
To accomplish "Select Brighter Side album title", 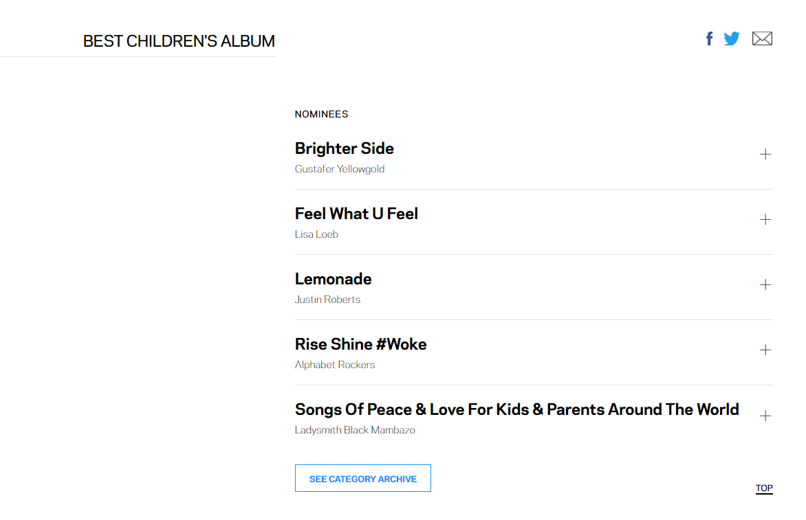I will pos(345,148).
